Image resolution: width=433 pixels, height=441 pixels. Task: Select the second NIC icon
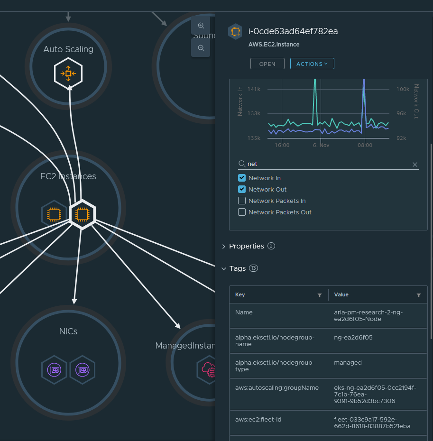pos(83,369)
